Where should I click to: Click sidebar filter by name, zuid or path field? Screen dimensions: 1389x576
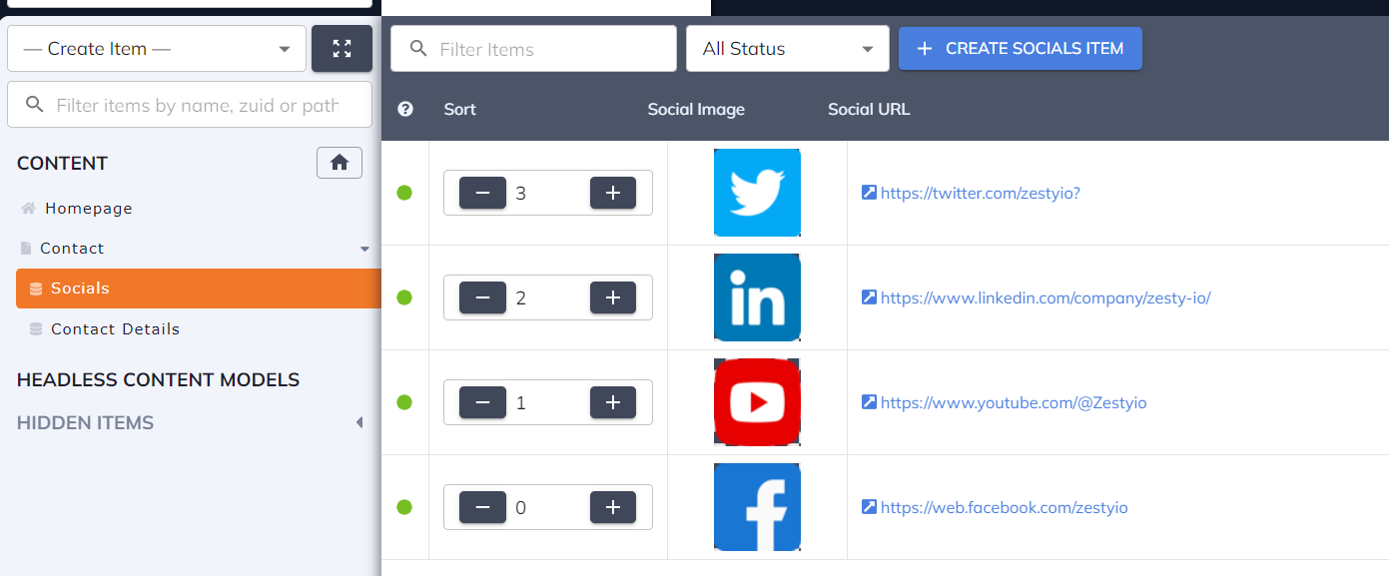point(190,105)
